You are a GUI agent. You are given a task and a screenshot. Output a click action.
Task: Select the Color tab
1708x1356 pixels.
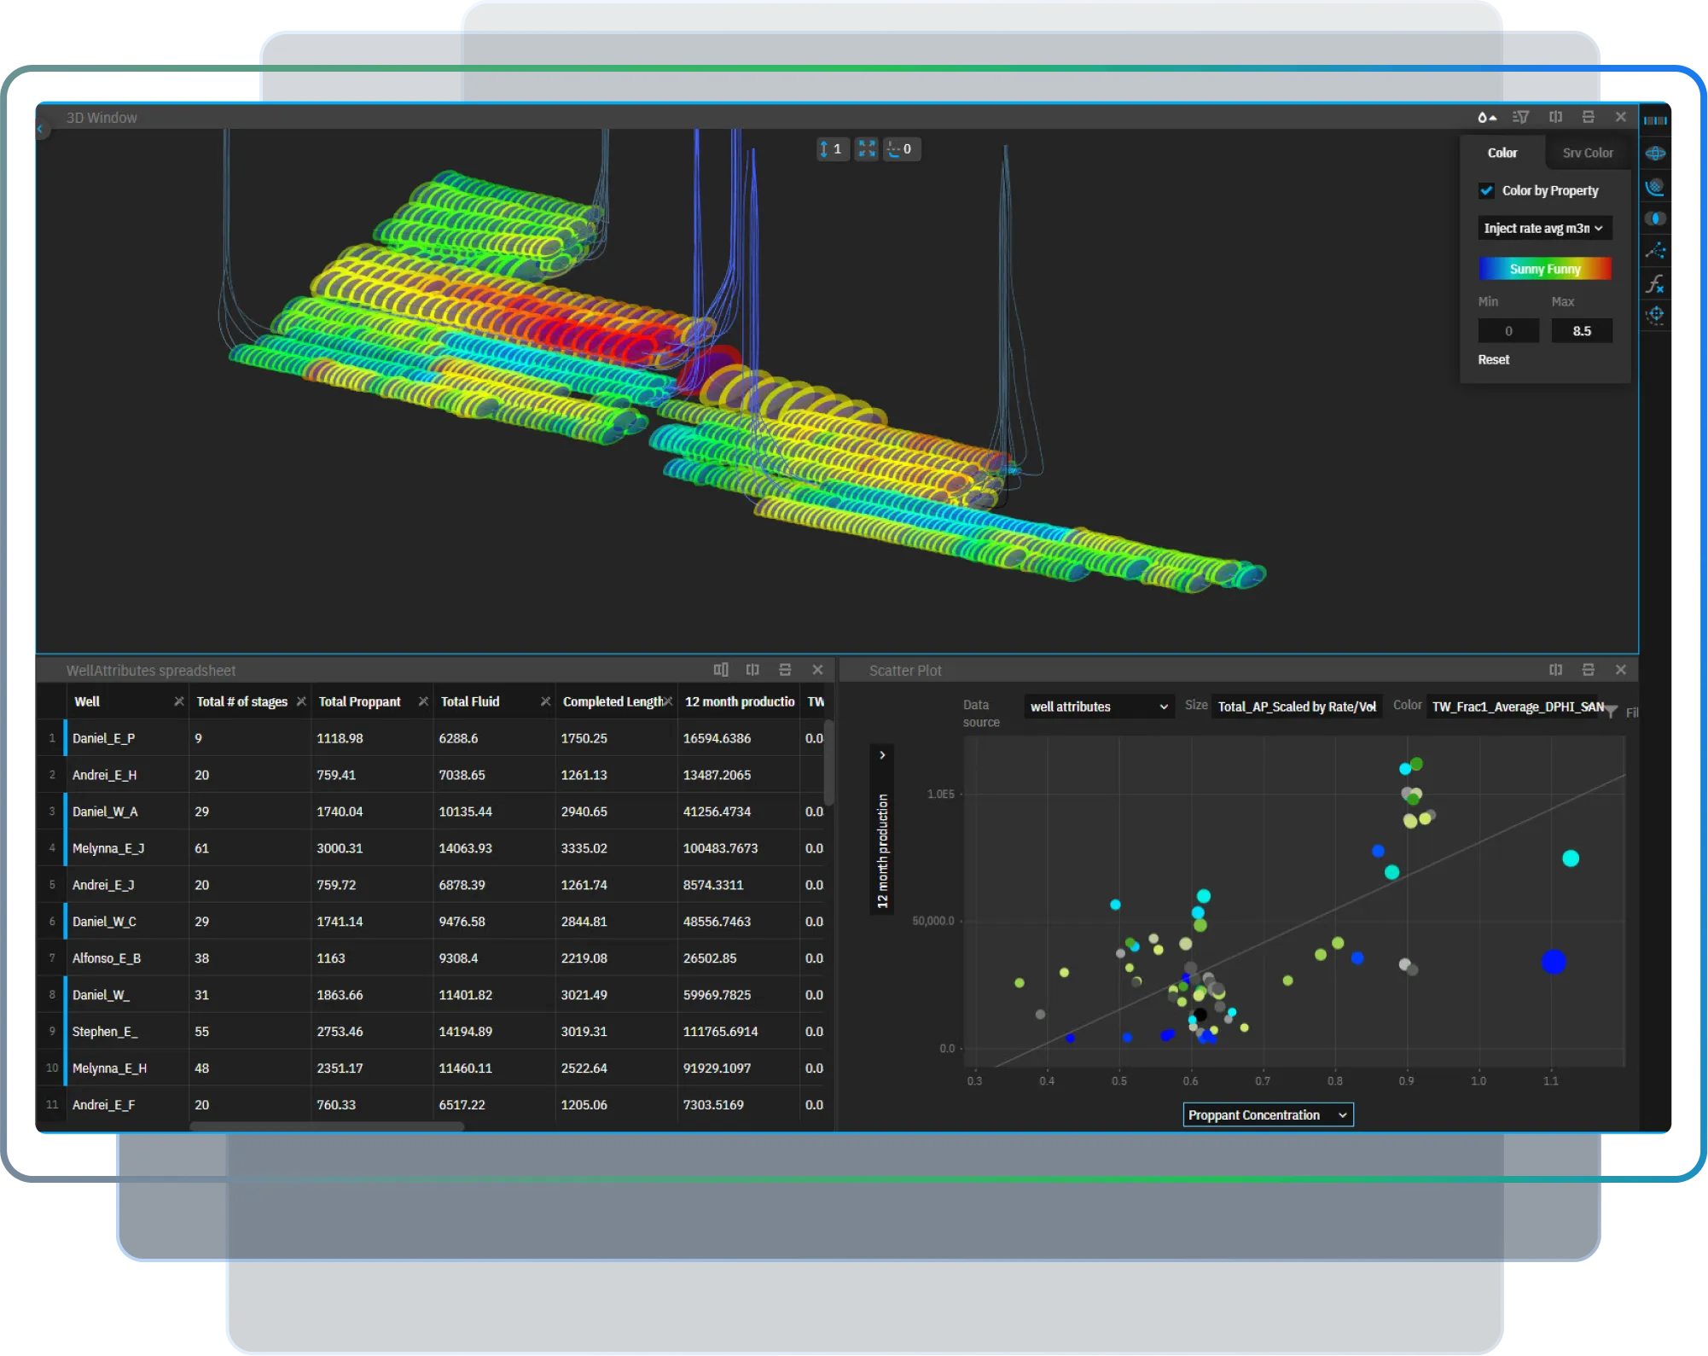1502,153
